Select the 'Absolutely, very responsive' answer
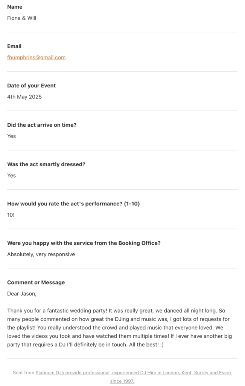245x386 pixels. [41, 254]
